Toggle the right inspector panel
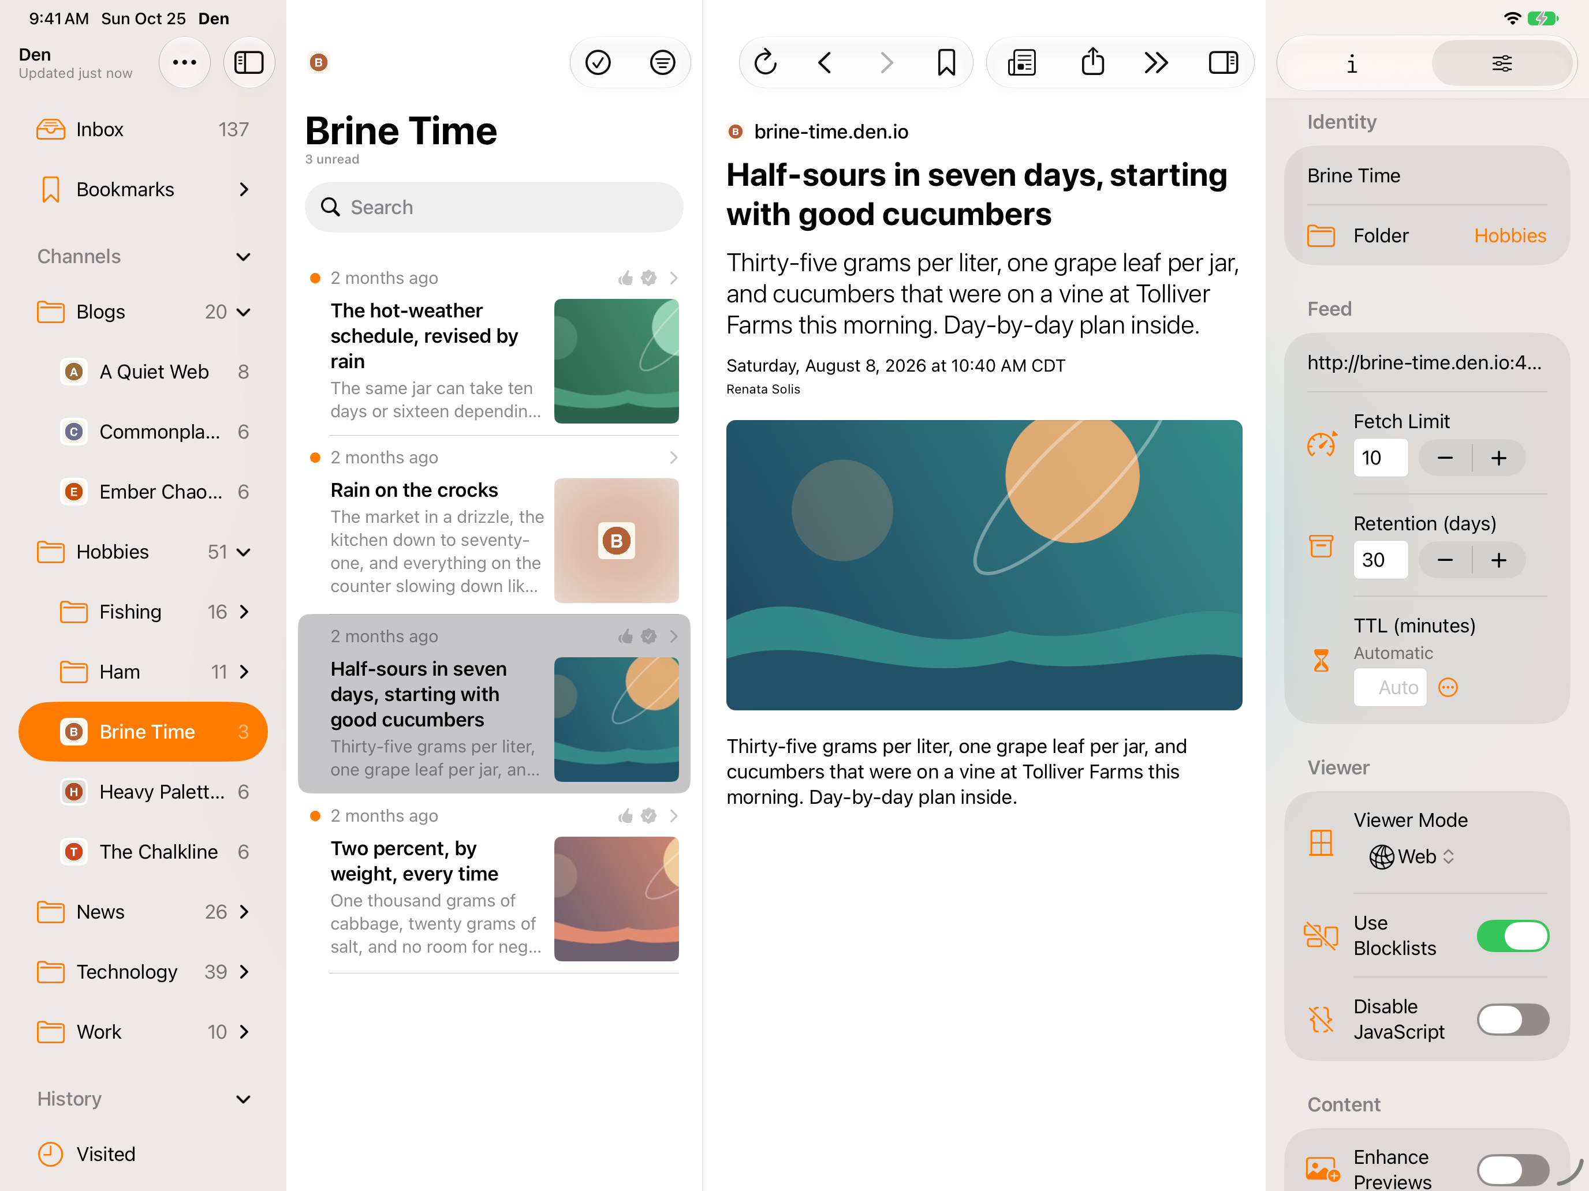This screenshot has height=1191, width=1589. pyautogui.click(x=1222, y=62)
